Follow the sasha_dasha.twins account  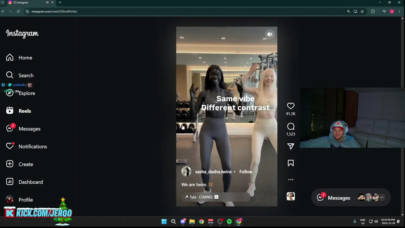click(x=246, y=172)
